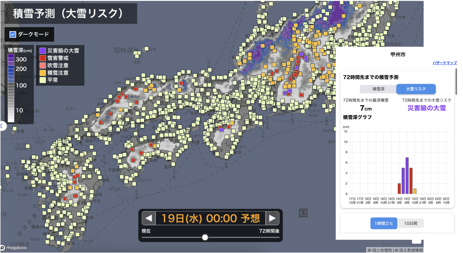Screen dimensions: 463x253
Task: Click the yellow 平常 legend swatch
Action: tap(42, 80)
